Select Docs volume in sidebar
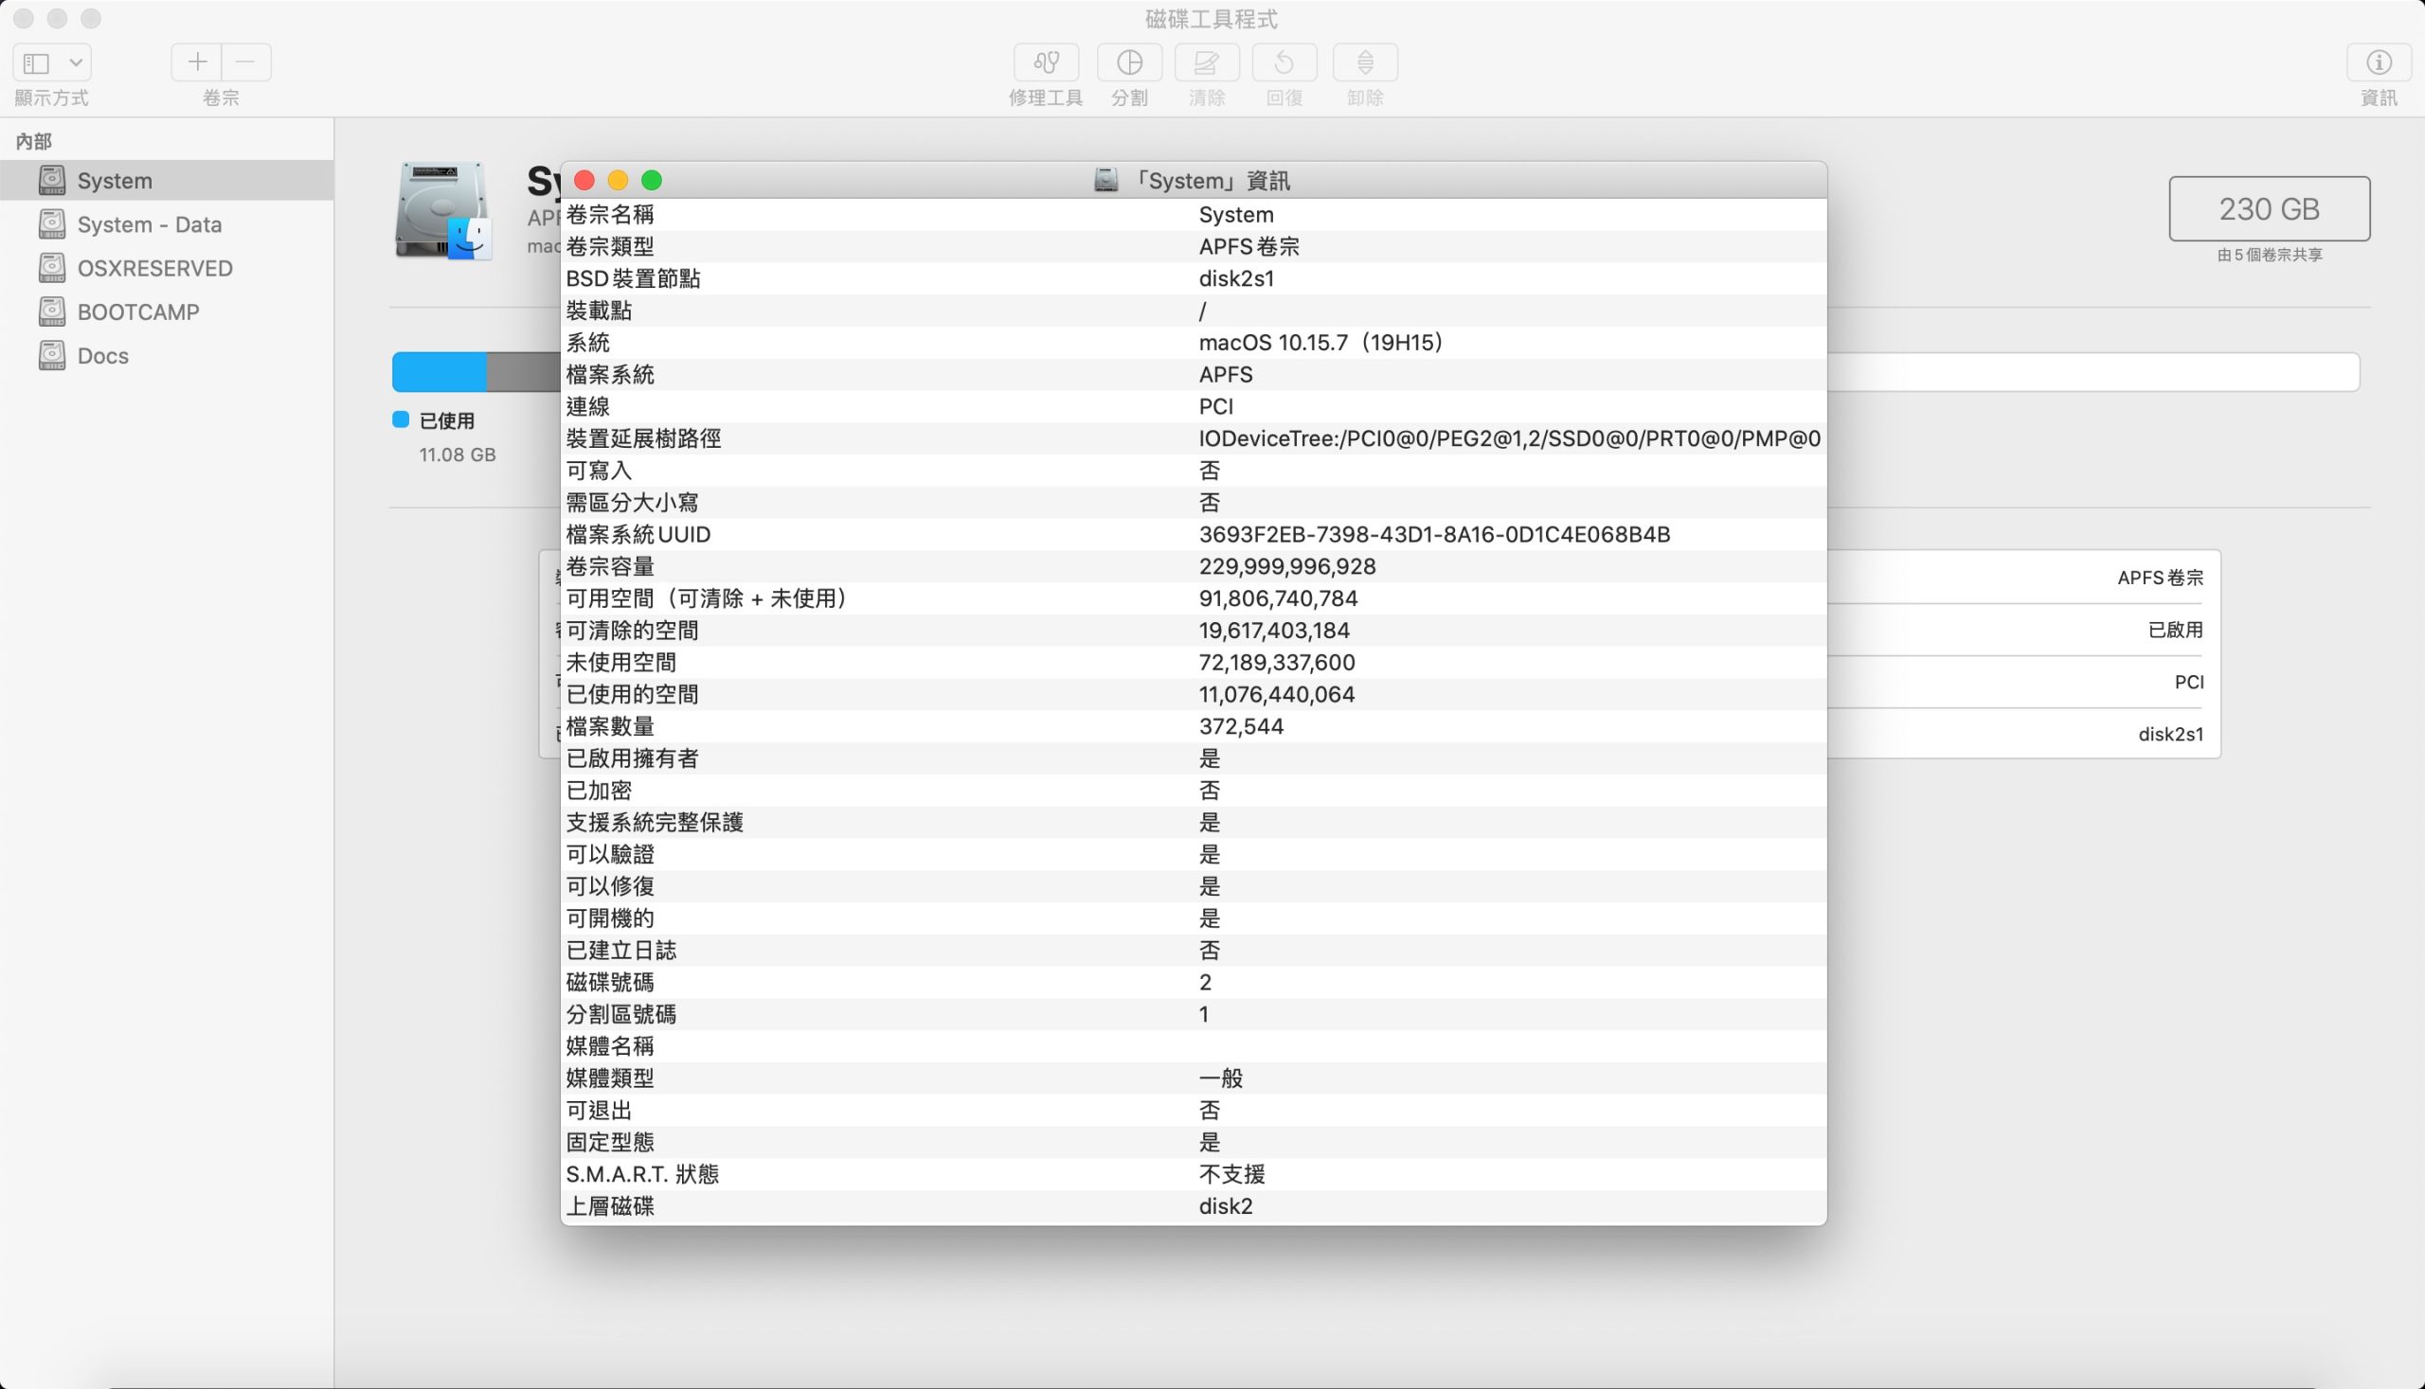Image resolution: width=2425 pixels, height=1389 pixels. point(167,356)
